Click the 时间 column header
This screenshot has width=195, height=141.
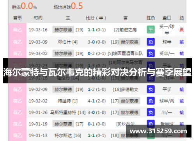[38, 18]
